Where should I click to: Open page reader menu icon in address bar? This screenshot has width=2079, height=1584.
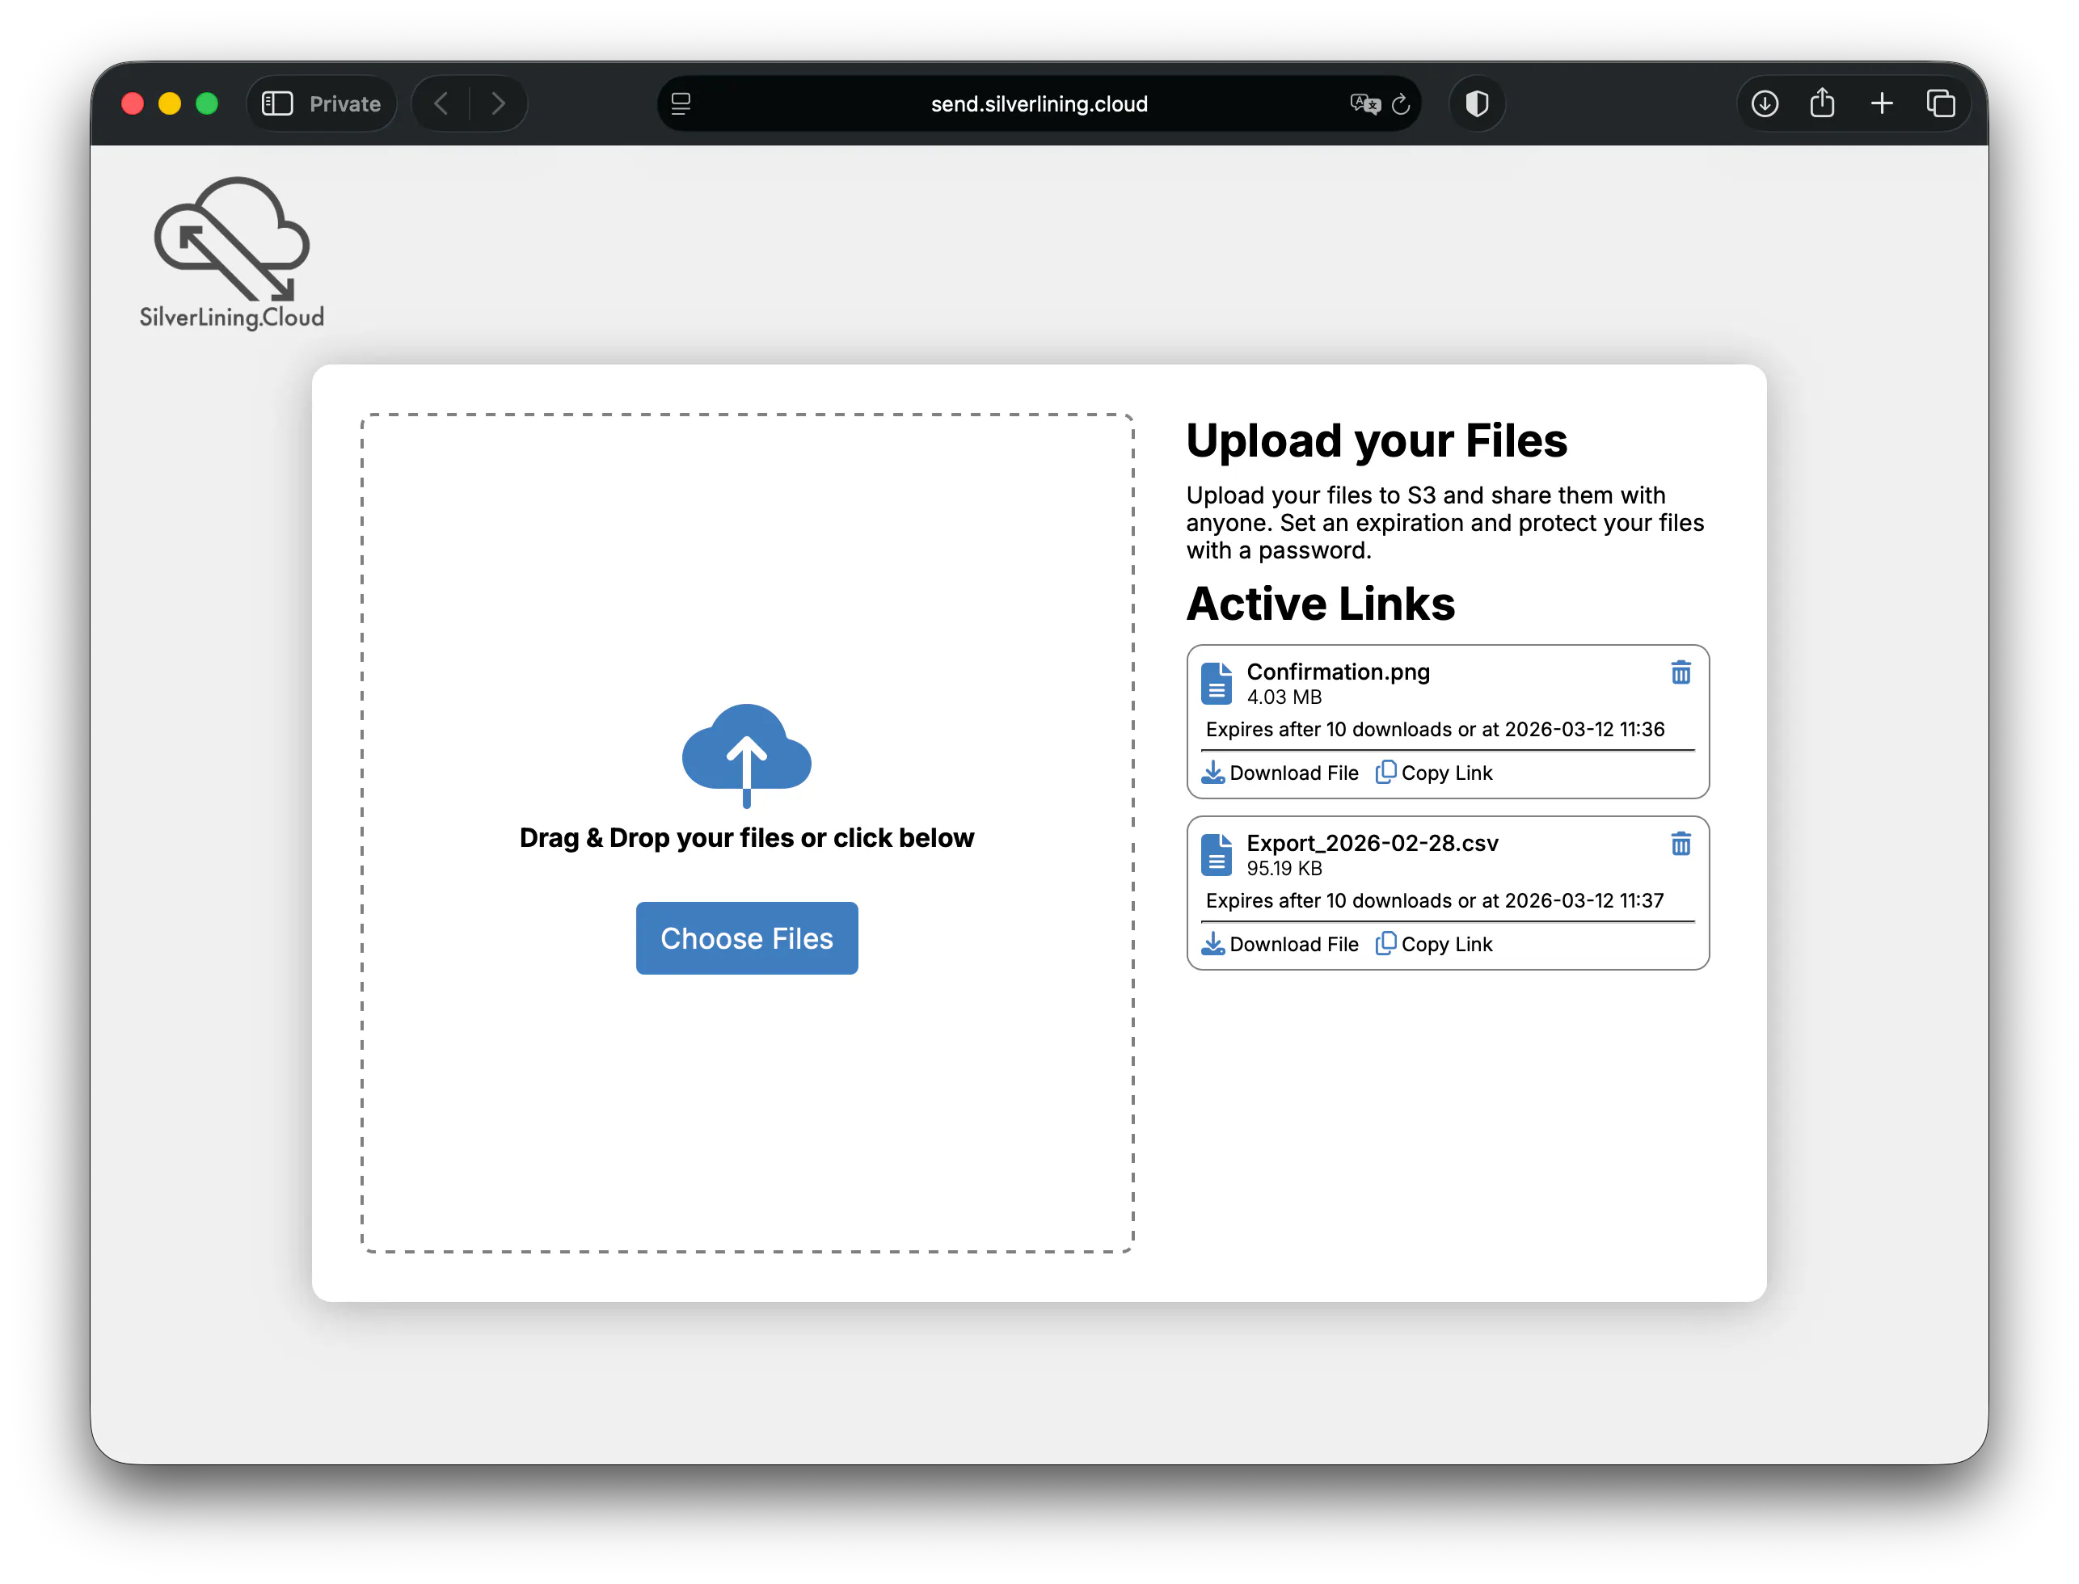point(681,103)
